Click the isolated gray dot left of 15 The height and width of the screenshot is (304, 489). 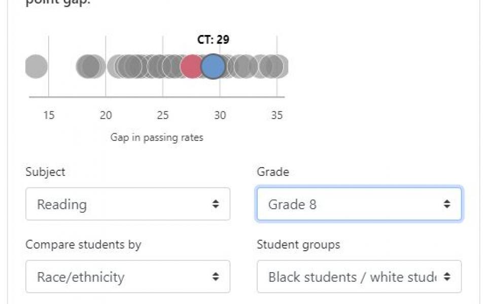point(36,66)
